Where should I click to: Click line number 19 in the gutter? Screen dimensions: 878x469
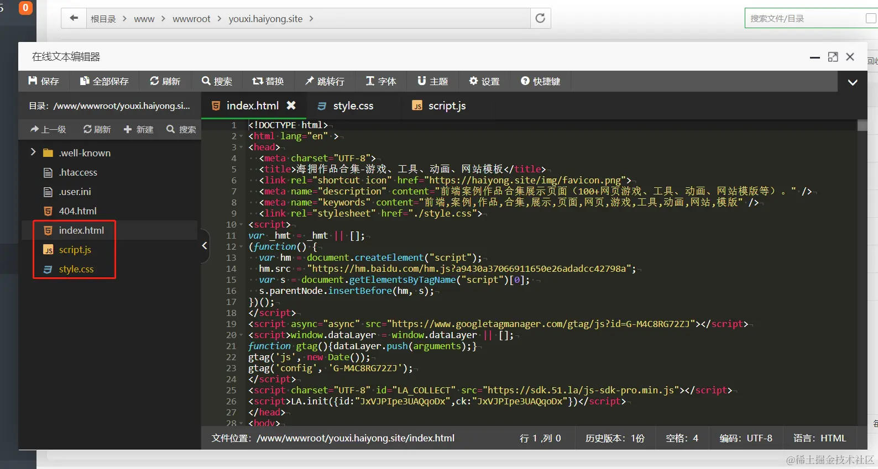(231, 324)
